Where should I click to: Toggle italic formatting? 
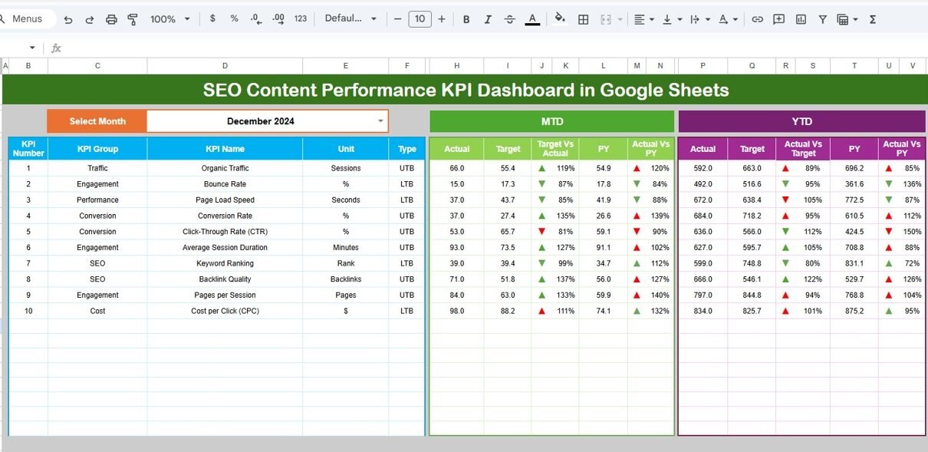click(488, 19)
